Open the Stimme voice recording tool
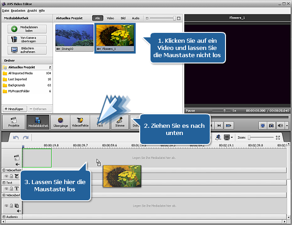292x225 pixels. tap(119, 122)
